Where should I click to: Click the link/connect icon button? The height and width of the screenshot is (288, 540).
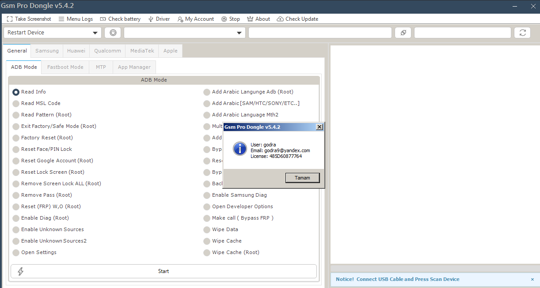tap(403, 33)
